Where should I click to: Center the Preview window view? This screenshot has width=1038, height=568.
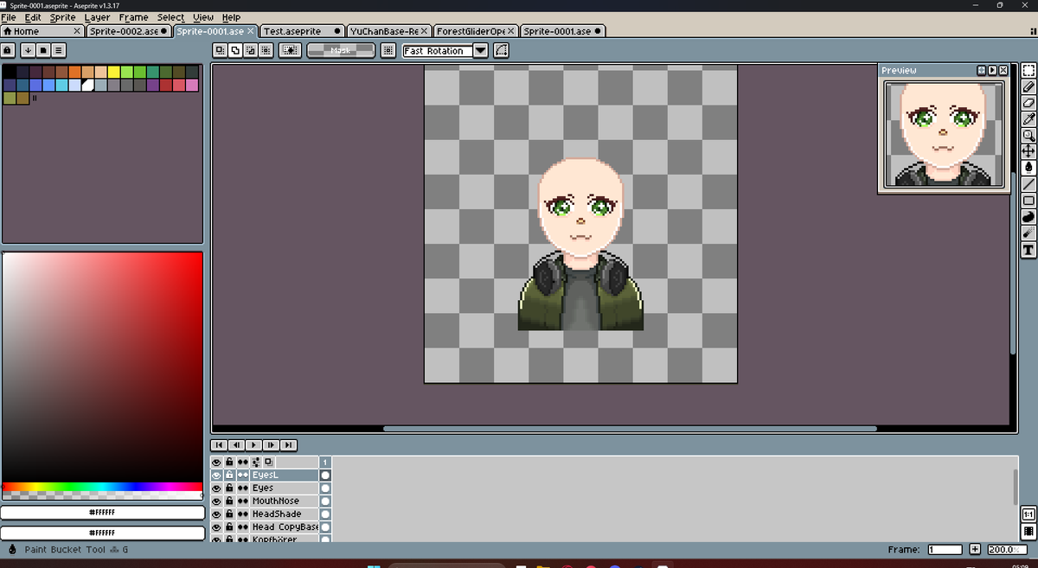(x=982, y=70)
